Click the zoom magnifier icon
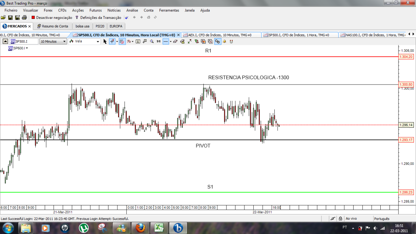This screenshot has height=234, width=416. pos(152,41)
